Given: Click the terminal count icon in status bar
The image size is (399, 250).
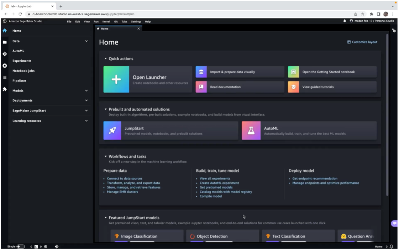Looking at the screenshot, I should (36, 246).
